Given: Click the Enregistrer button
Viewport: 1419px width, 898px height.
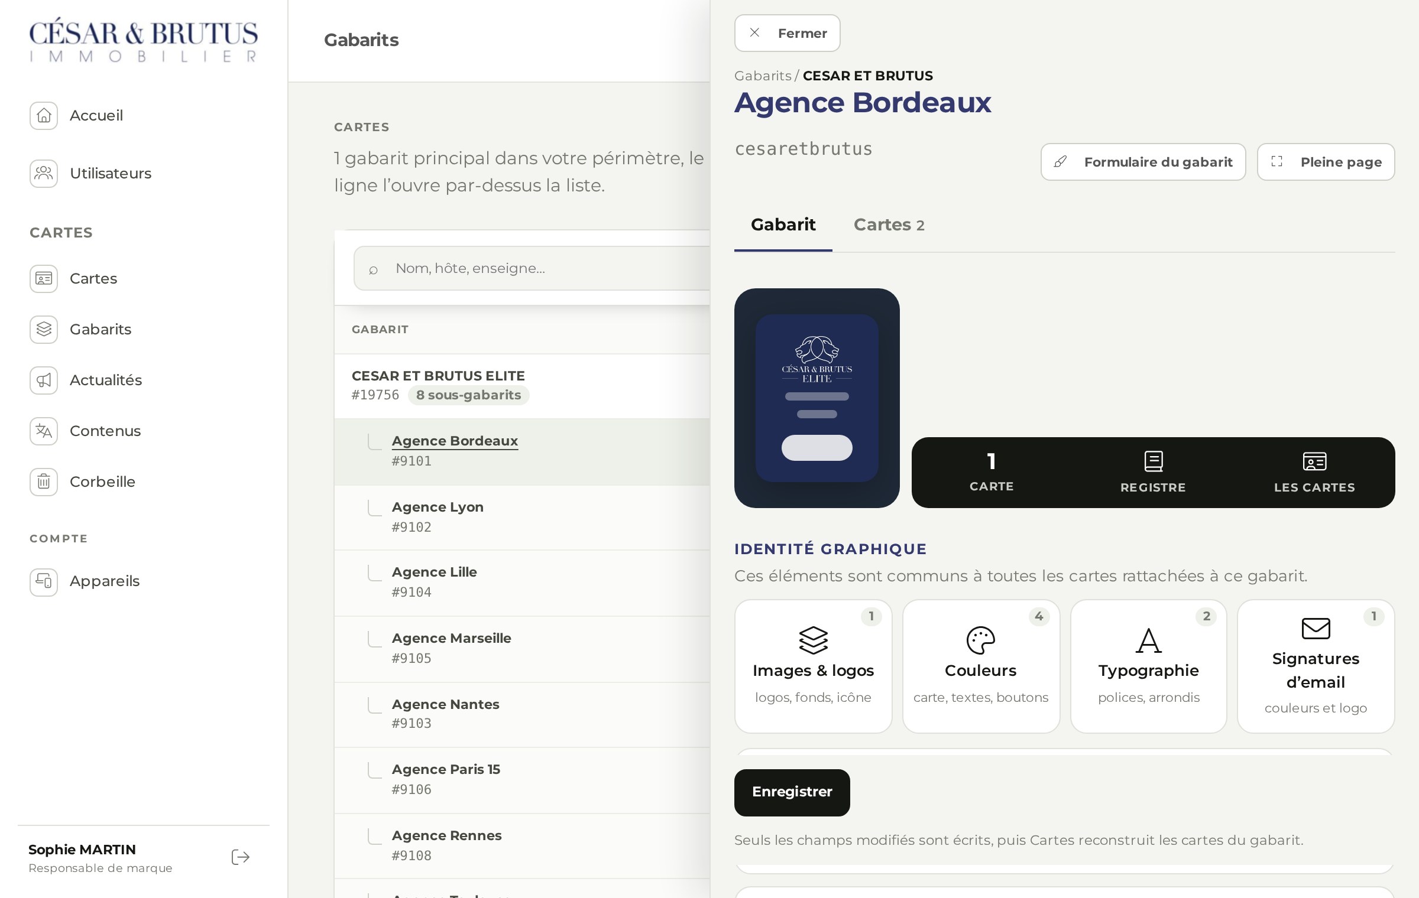Looking at the screenshot, I should [x=792, y=792].
